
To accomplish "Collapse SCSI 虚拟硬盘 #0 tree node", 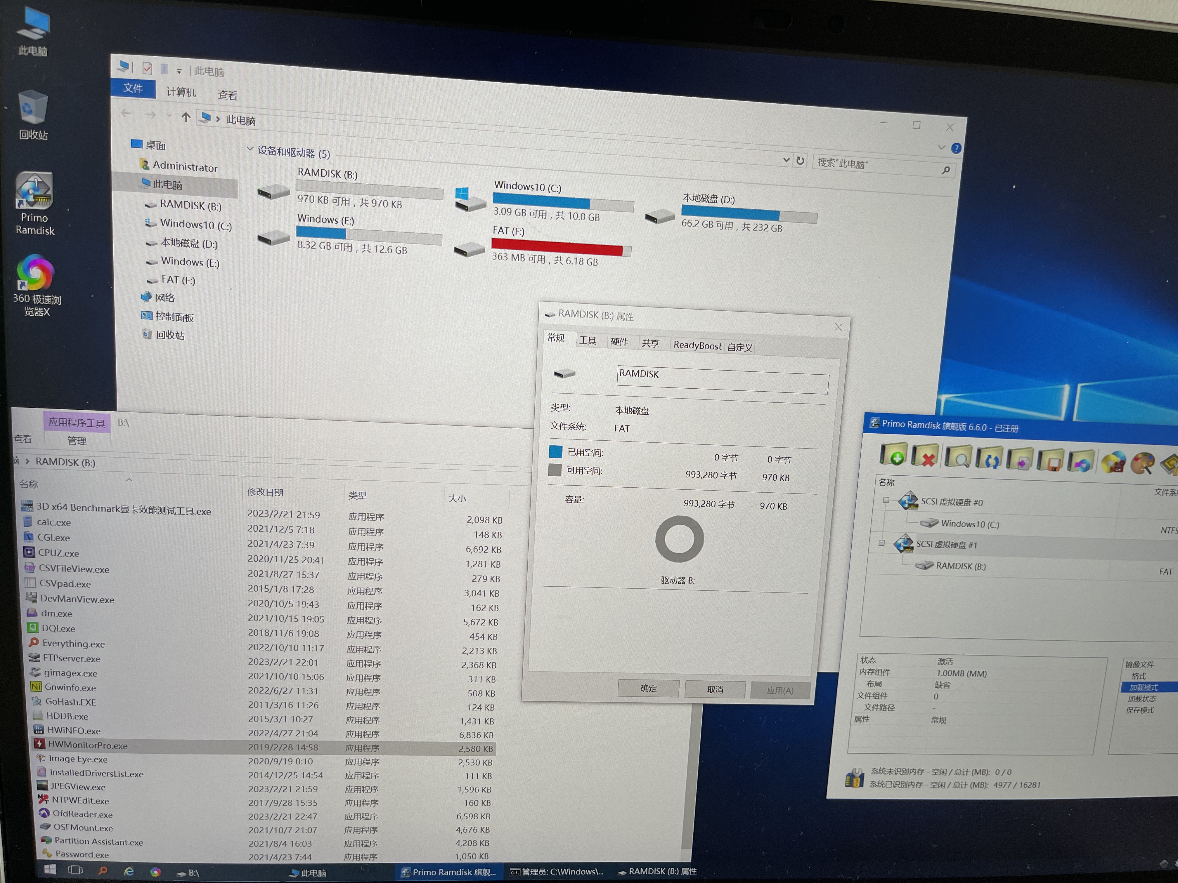I will [x=886, y=500].
